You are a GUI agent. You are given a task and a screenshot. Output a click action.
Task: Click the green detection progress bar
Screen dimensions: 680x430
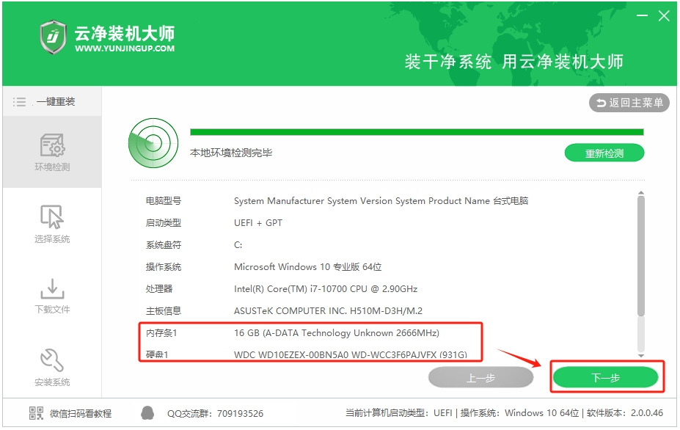(417, 132)
